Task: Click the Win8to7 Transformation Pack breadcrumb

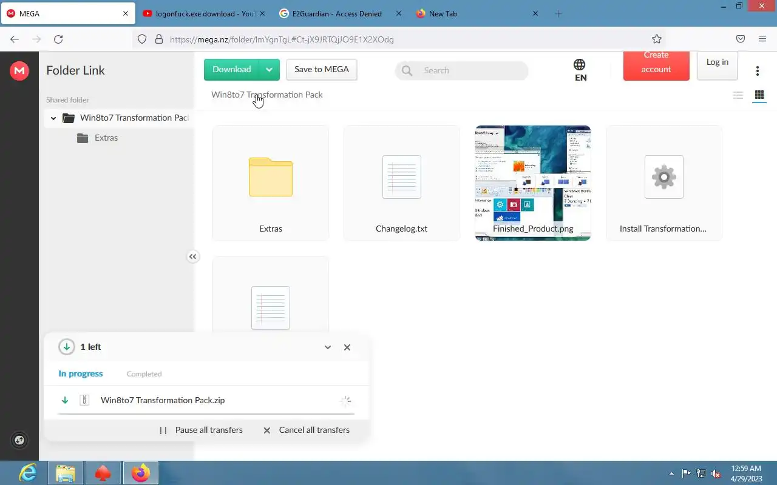Action: point(267,95)
